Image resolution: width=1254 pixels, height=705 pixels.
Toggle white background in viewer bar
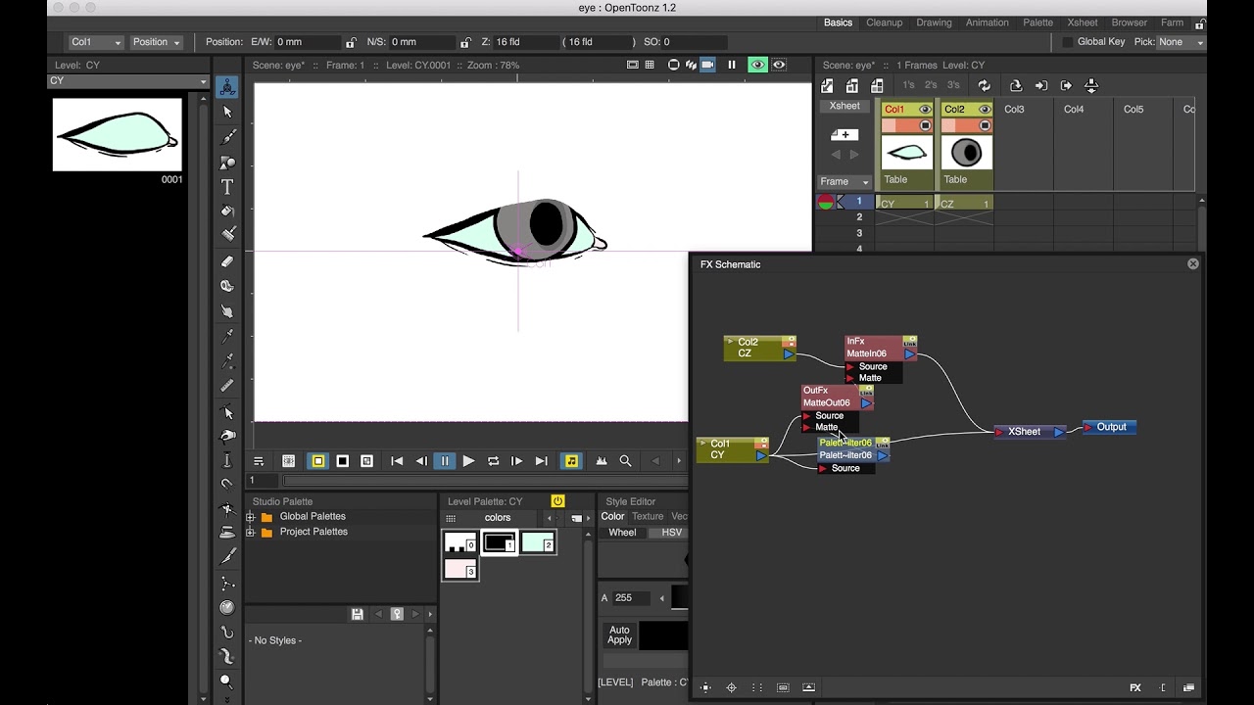click(x=318, y=461)
